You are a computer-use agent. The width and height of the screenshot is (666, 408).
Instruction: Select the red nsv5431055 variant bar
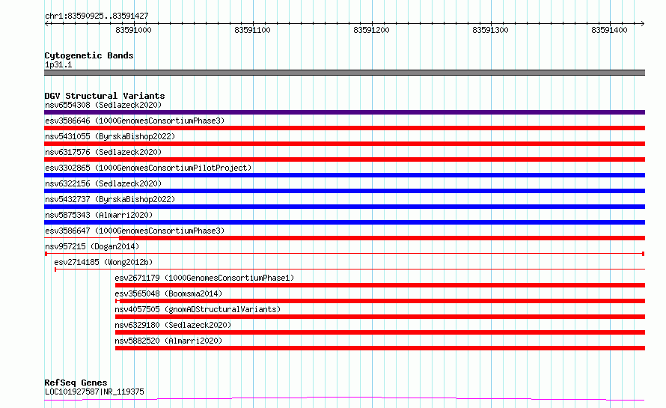(x=344, y=144)
